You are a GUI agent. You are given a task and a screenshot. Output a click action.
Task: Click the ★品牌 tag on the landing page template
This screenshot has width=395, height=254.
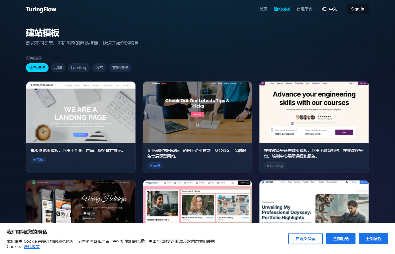click(38, 159)
